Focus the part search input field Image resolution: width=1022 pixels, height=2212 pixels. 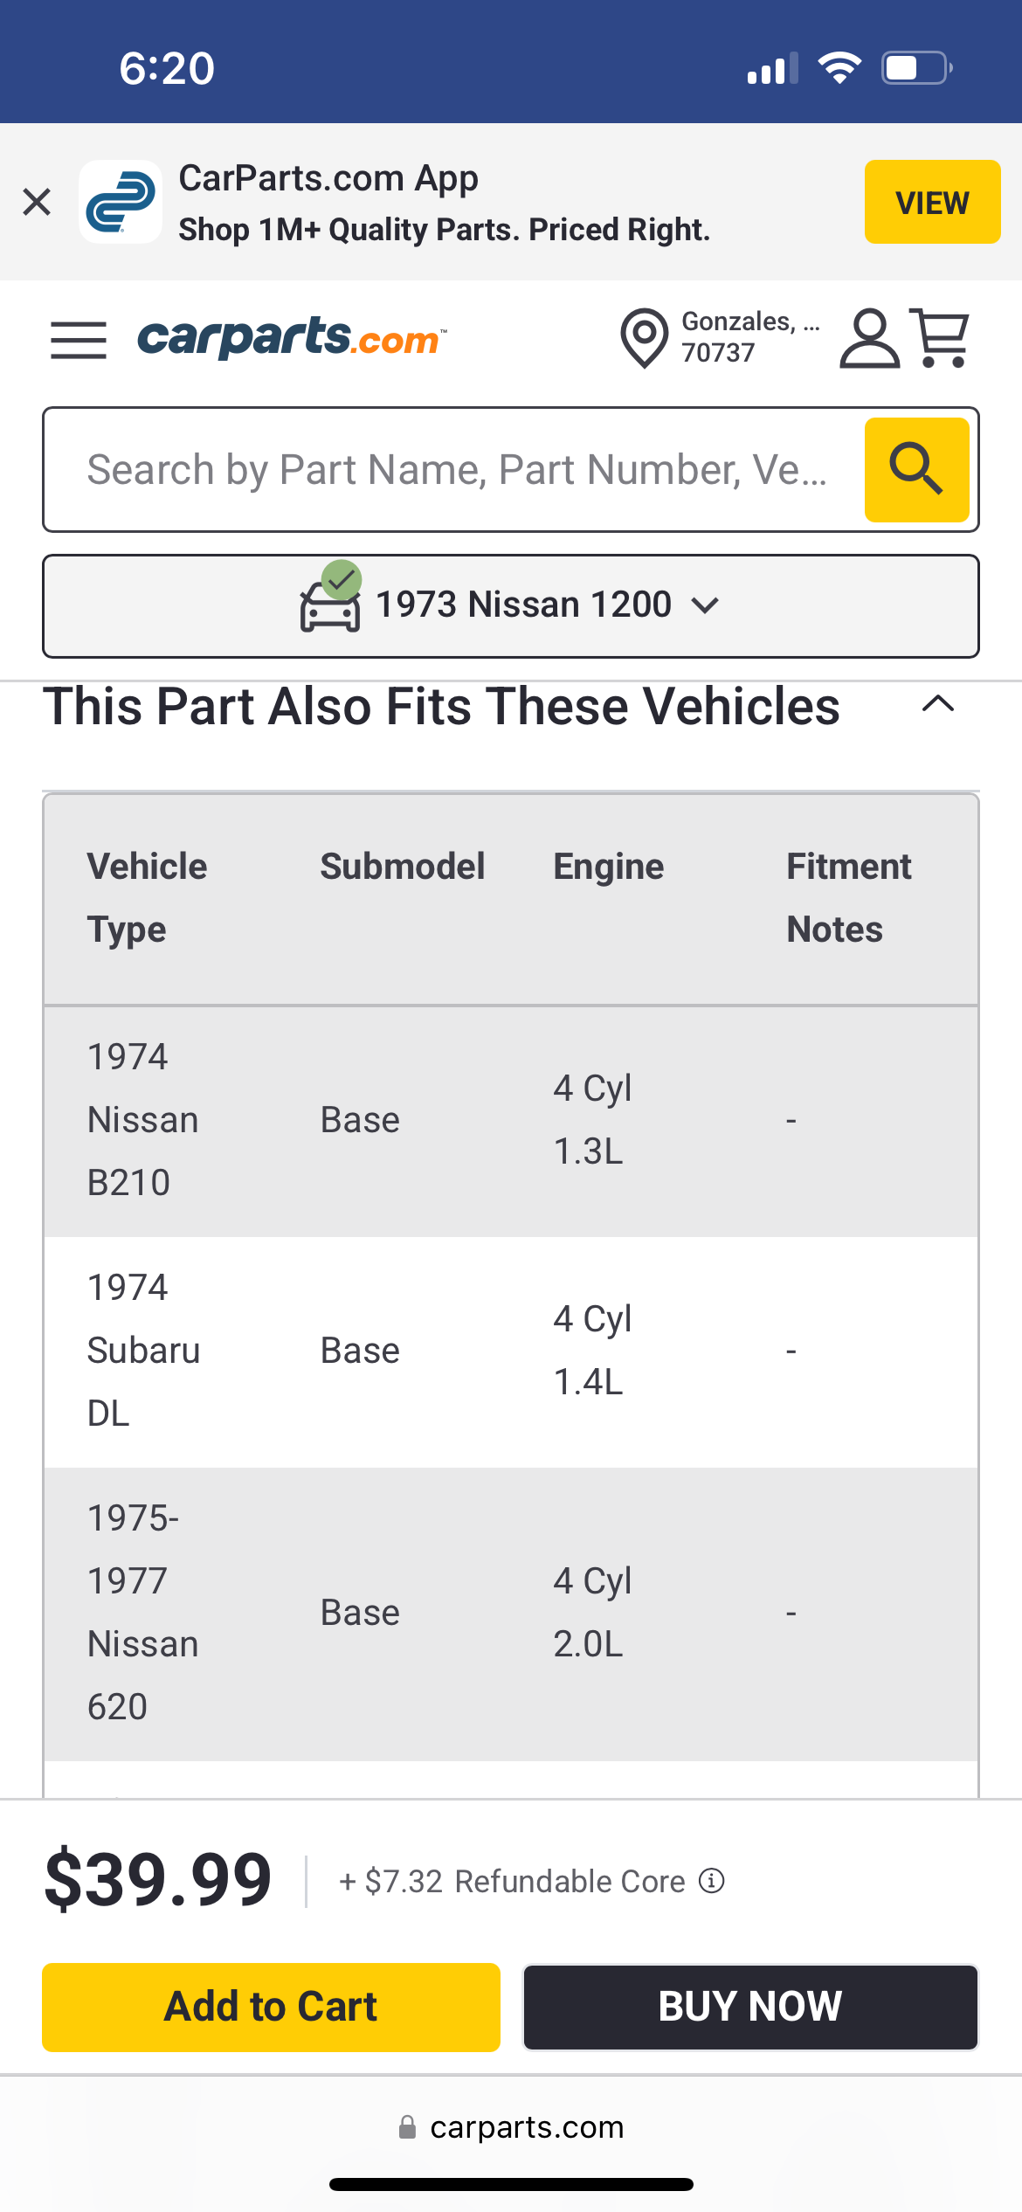pyautogui.click(x=454, y=469)
